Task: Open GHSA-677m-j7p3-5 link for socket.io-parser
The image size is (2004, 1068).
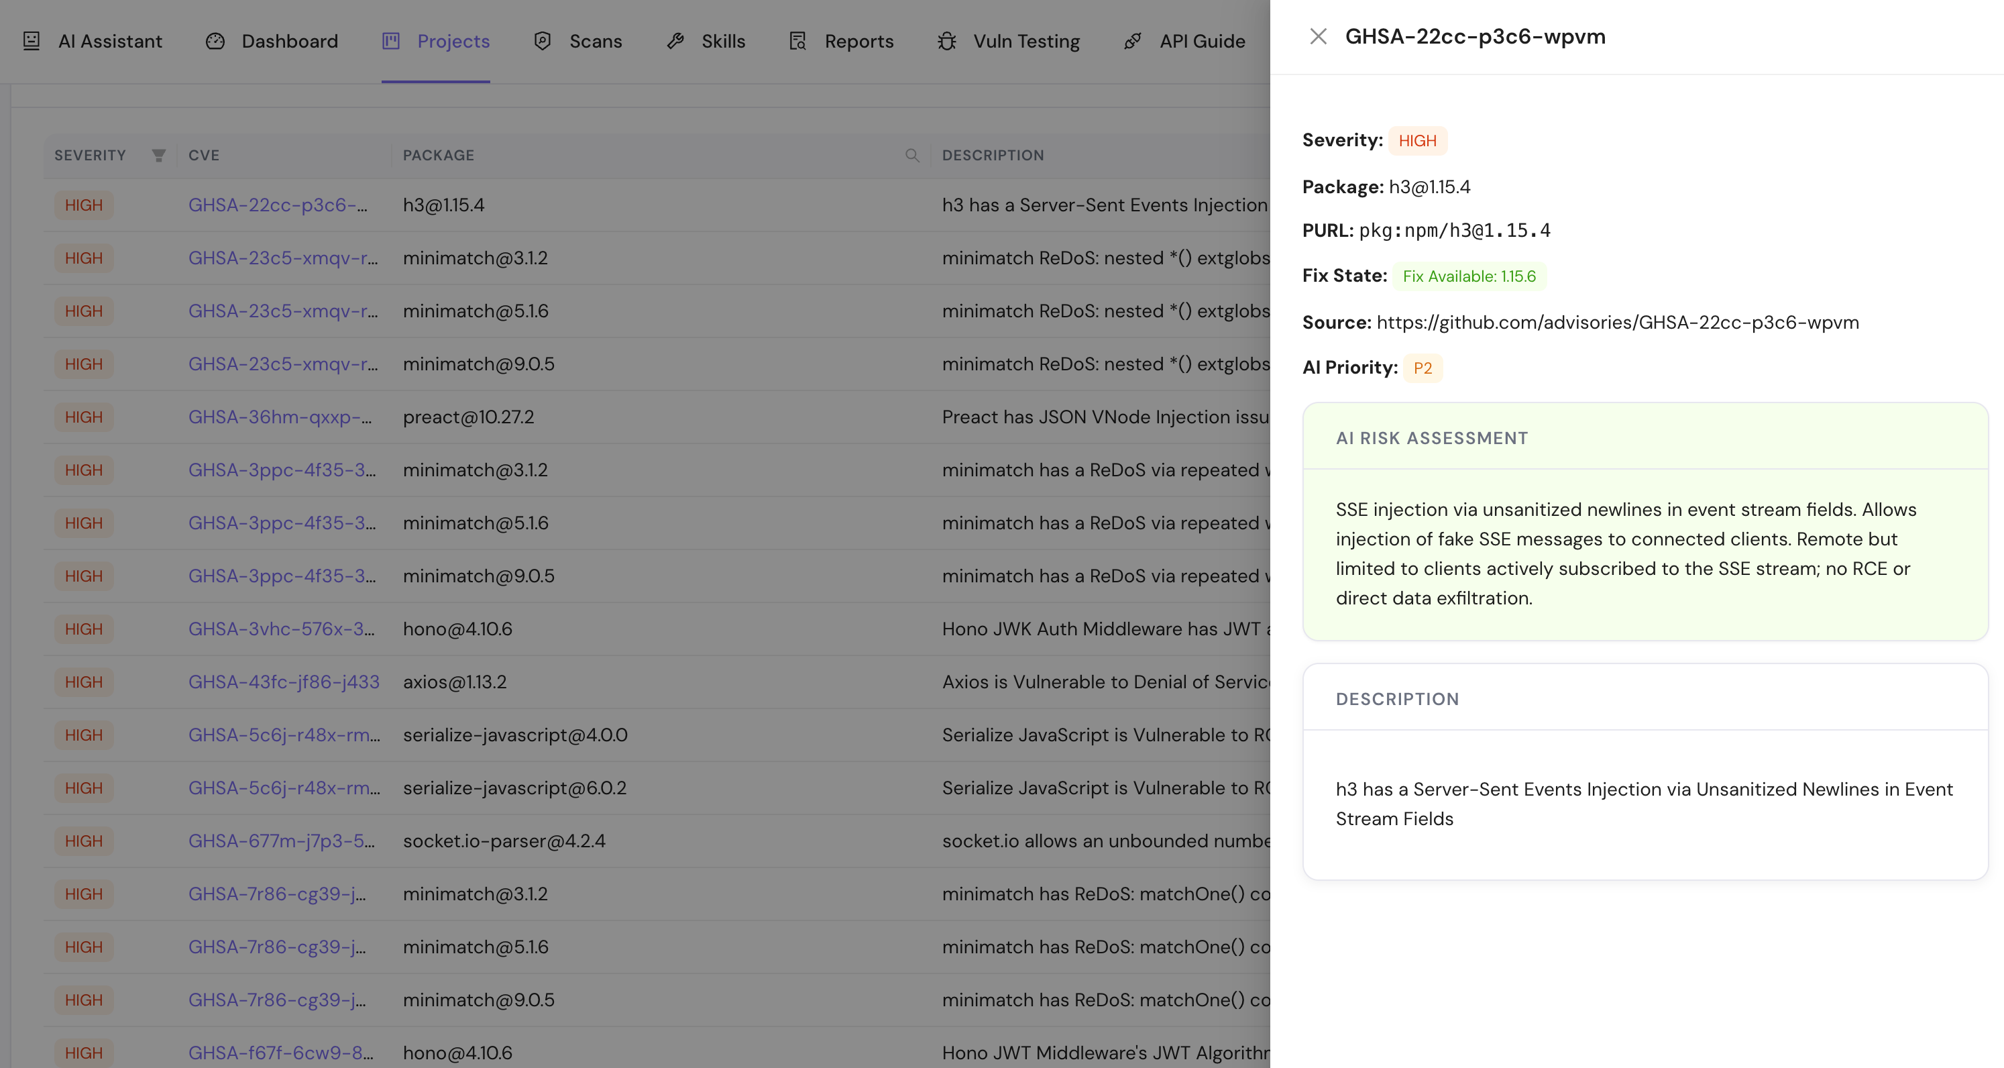Action: [282, 841]
